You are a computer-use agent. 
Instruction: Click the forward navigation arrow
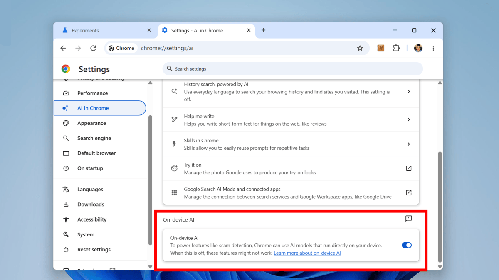pyautogui.click(x=78, y=48)
